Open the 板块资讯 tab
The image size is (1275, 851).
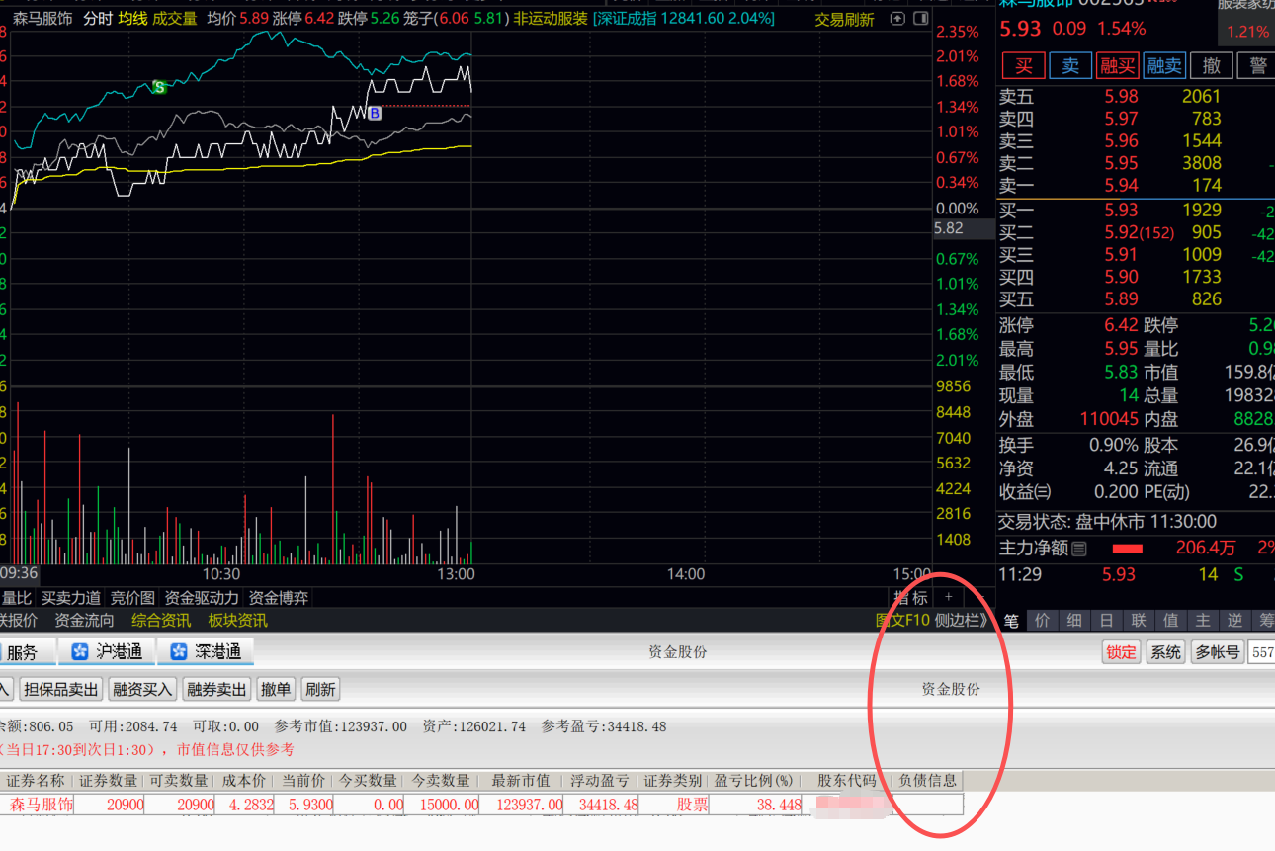[x=237, y=621]
